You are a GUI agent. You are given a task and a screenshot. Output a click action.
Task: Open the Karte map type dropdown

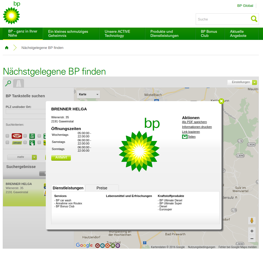point(88,95)
